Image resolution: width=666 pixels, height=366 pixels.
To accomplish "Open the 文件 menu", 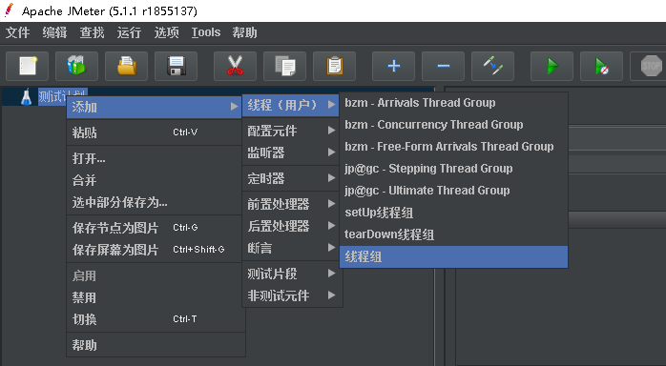I will (18, 32).
